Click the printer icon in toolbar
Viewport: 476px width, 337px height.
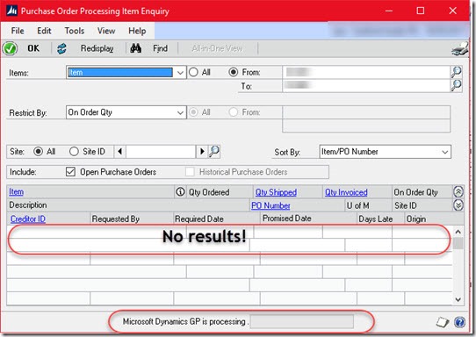pyautogui.click(x=460, y=49)
